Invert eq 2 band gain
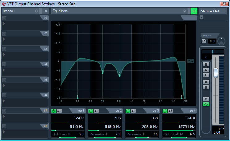The image size is (230, 141). pos(96,111)
